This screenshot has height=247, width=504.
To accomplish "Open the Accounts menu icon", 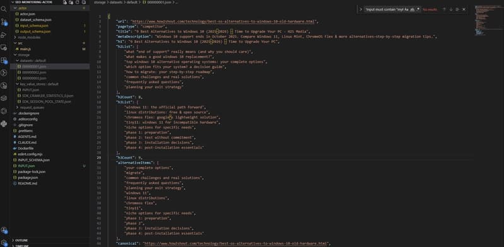I will pyautogui.click(x=4, y=230).
